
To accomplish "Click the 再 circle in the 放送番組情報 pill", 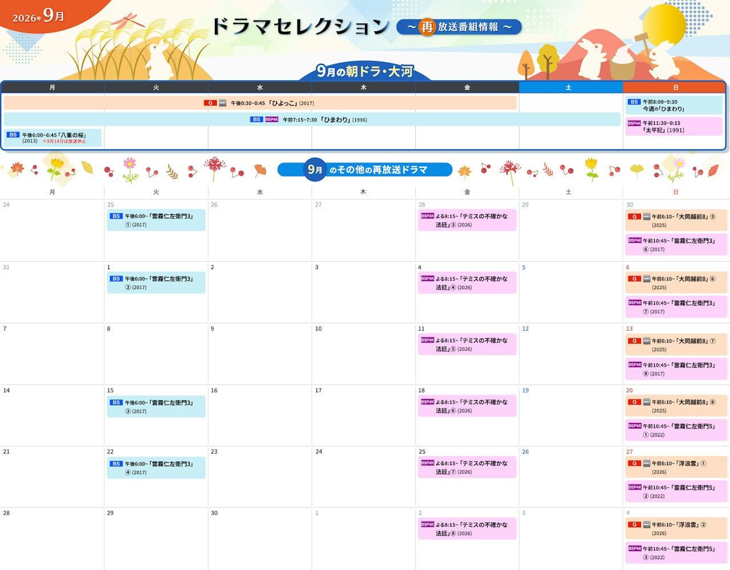I will click(x=427, y=27).
